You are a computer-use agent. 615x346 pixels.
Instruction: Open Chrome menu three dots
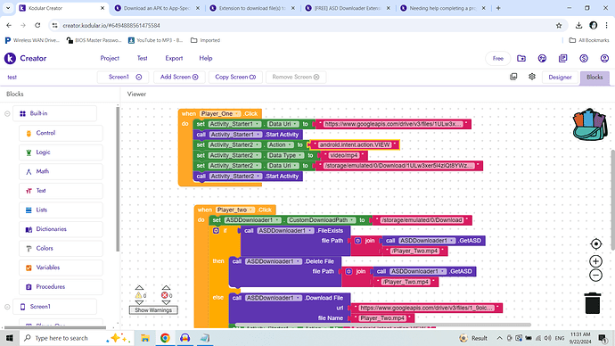pos(606,26)
